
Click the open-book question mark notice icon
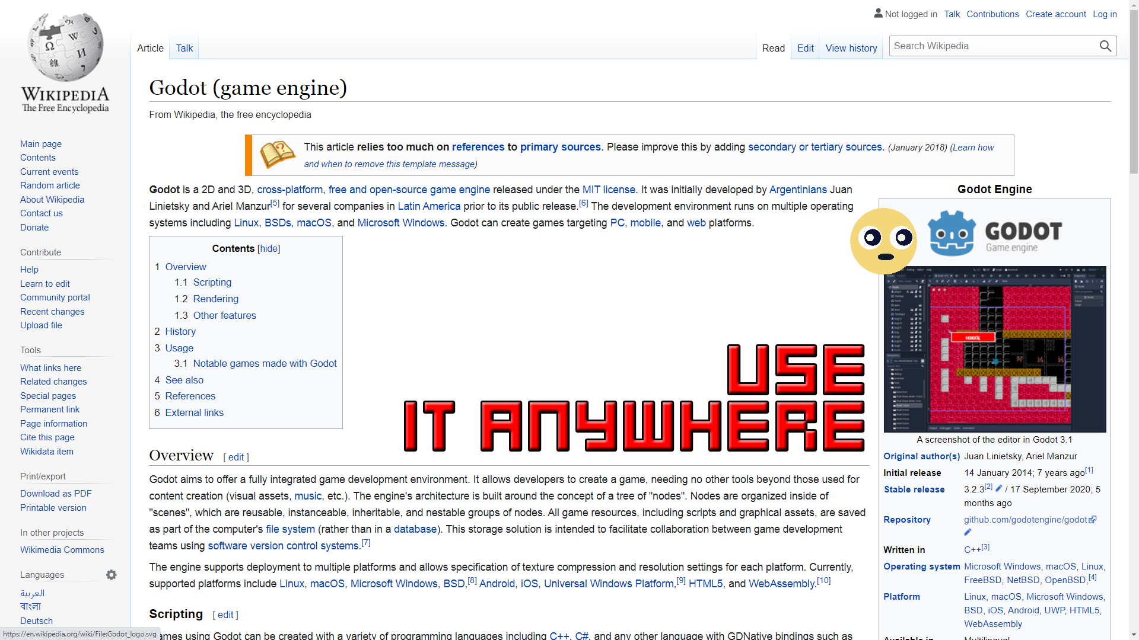277,155
